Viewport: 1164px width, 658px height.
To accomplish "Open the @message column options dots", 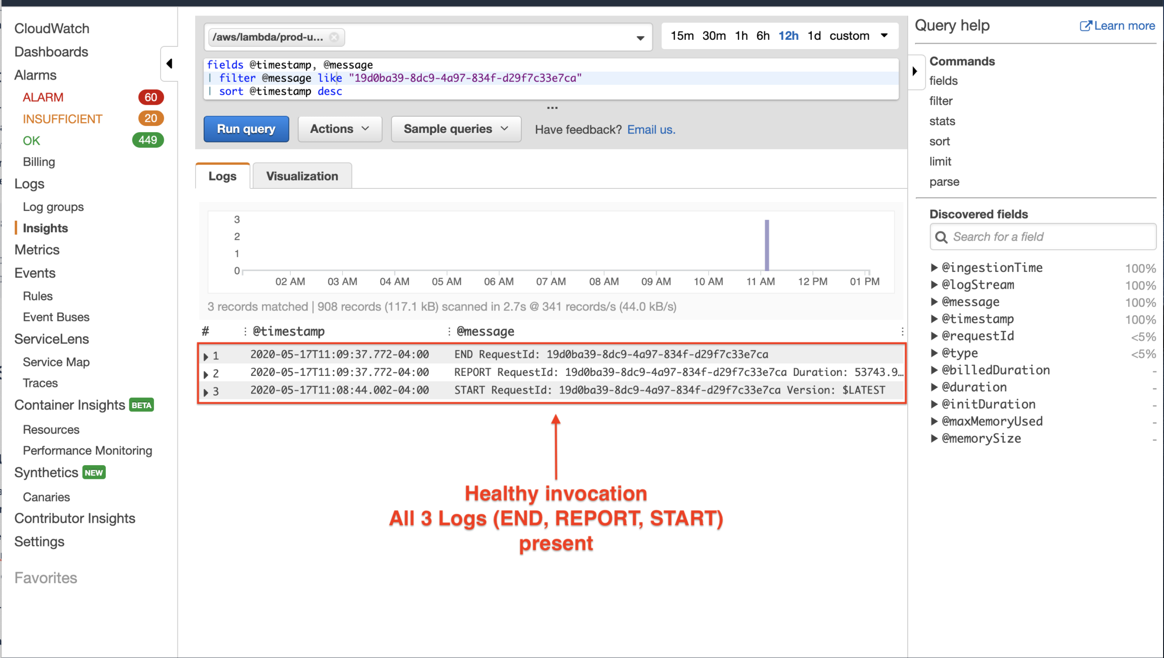I will (448, 331).
